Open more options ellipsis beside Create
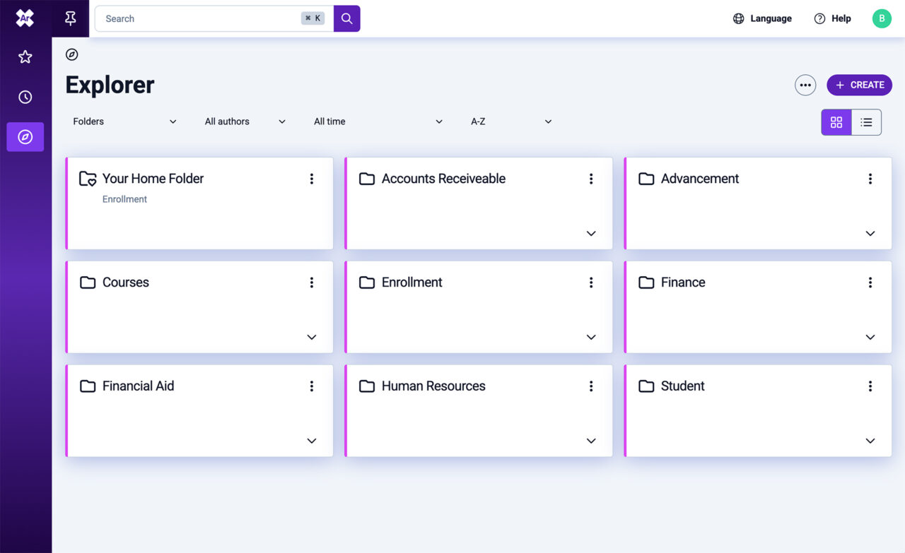This screenshot has width=905, height=553. [x=805, y=85]
